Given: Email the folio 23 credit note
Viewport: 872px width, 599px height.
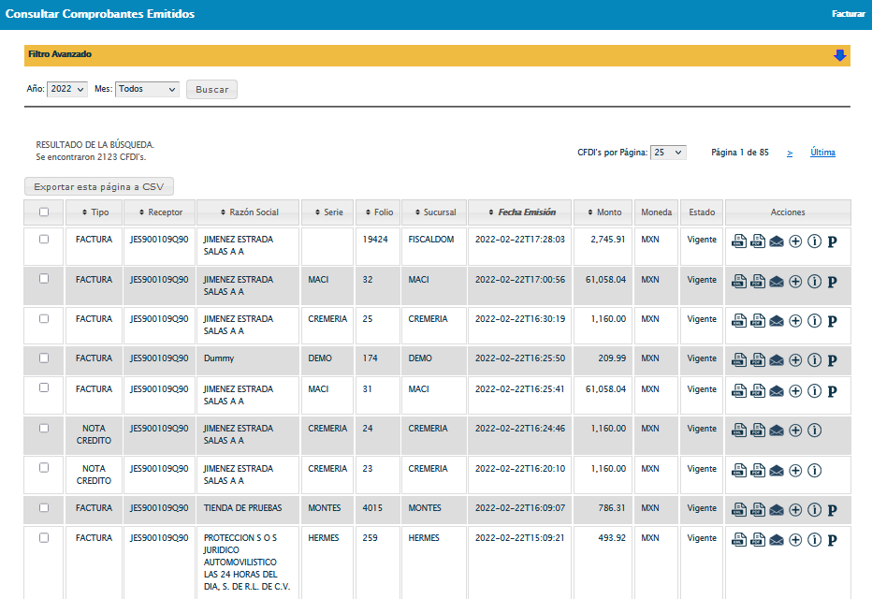Looking at the screenshot, I should click(x=777, y=470).
